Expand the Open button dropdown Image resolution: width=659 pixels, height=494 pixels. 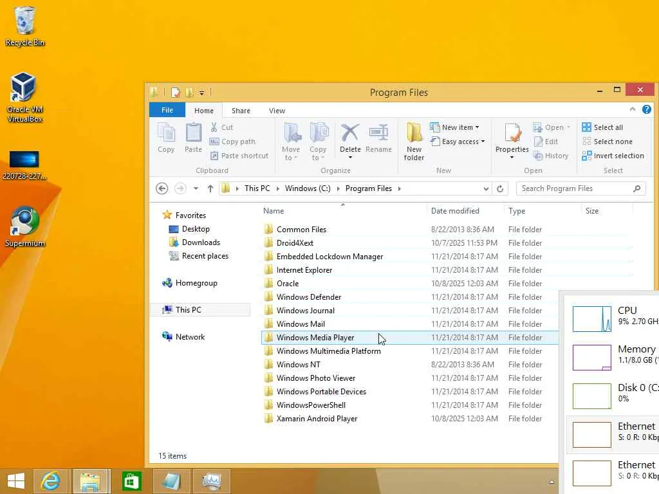pos(568,127)
